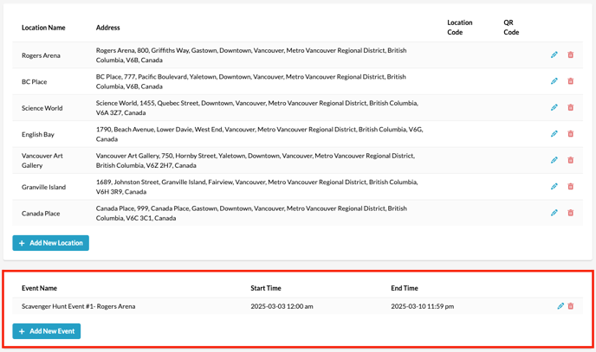Screen dimensions: 596x352
Task: Click the Rogers Arena location name
Action: coord(41,55)
